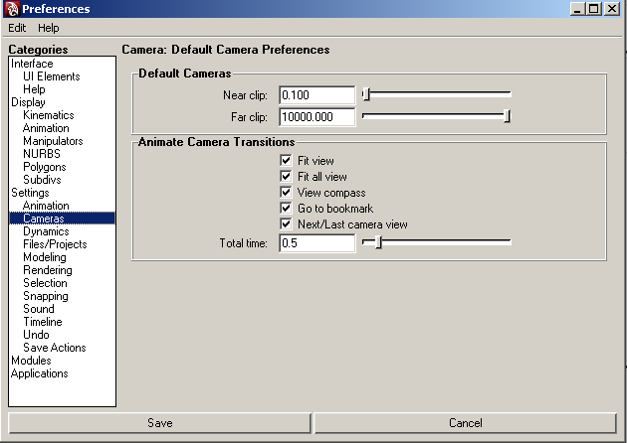Select the UI Elements category

51,76
